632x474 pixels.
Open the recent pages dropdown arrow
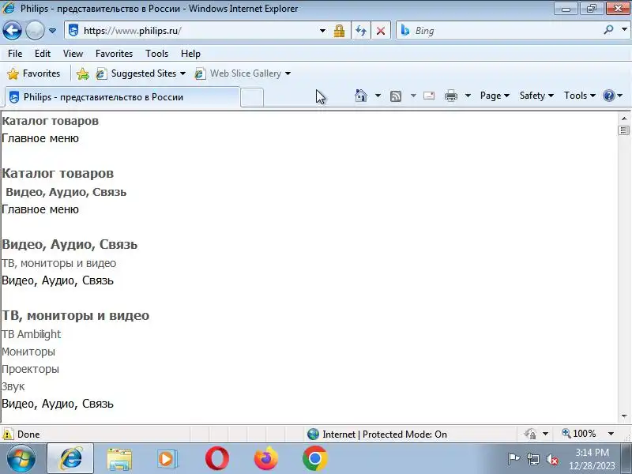(x=52, y=31)
